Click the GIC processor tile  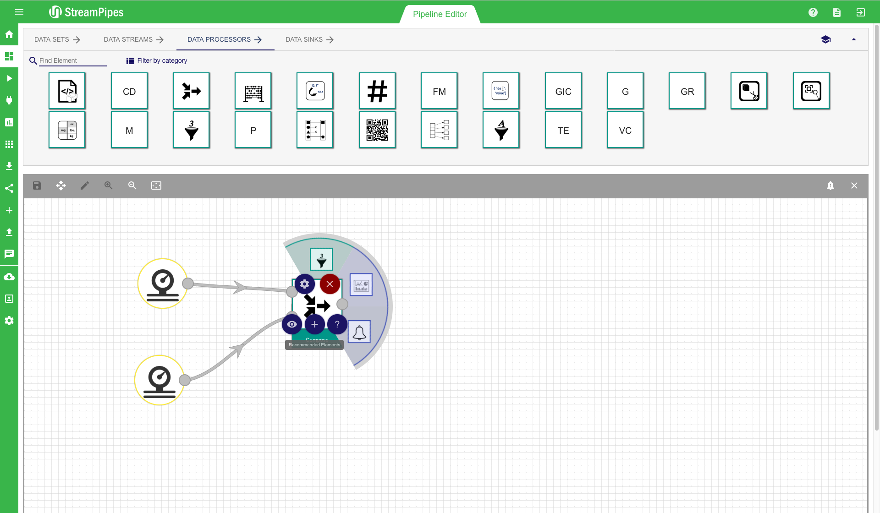tap(563, 91)
